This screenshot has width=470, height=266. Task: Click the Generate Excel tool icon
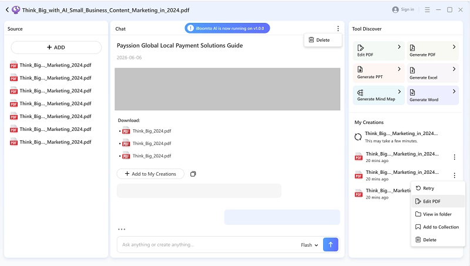(x=412, y=70)
